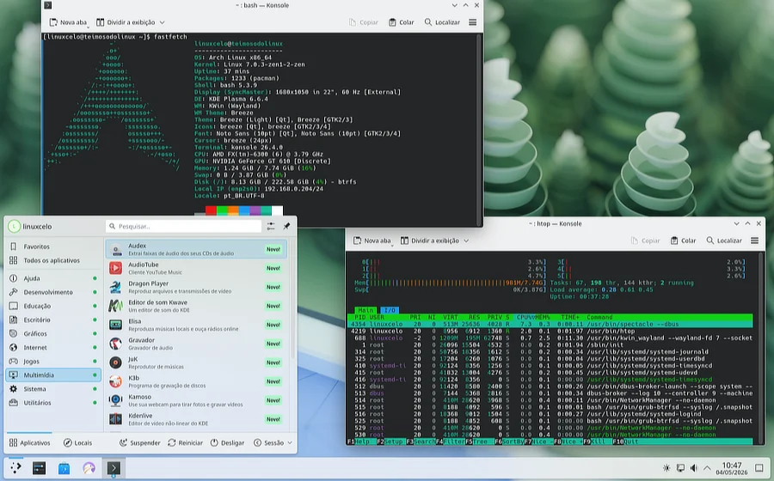Click Localizar in the htop Konsole
Screen dimensions: 774x481
click(x=723, y=240)
